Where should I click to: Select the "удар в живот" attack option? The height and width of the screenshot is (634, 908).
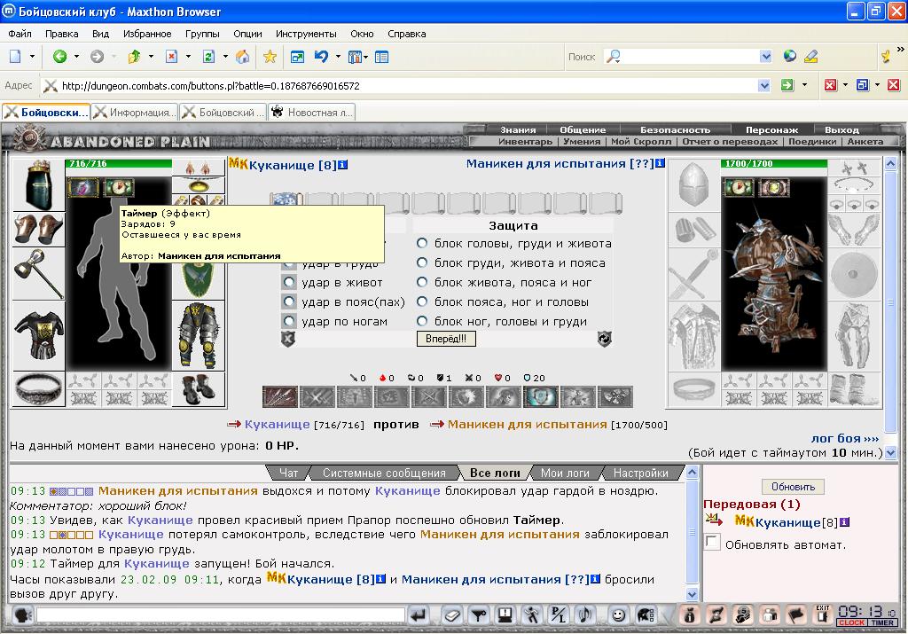click(x=289, y=283)
